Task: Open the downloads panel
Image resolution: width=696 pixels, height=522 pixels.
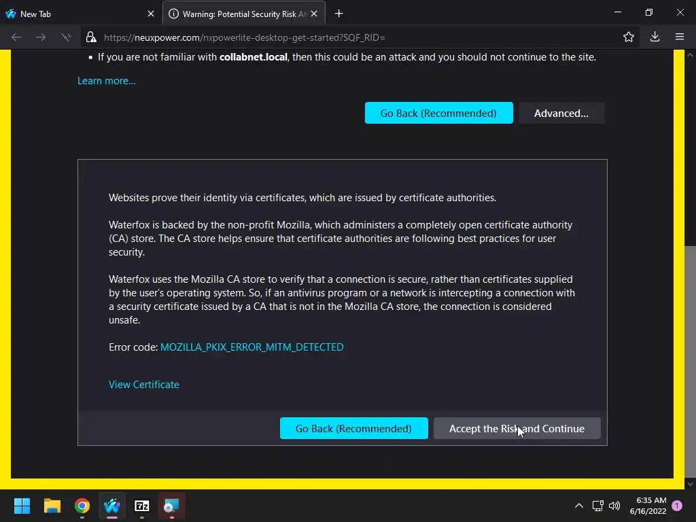Action: [x=655, y=37]
